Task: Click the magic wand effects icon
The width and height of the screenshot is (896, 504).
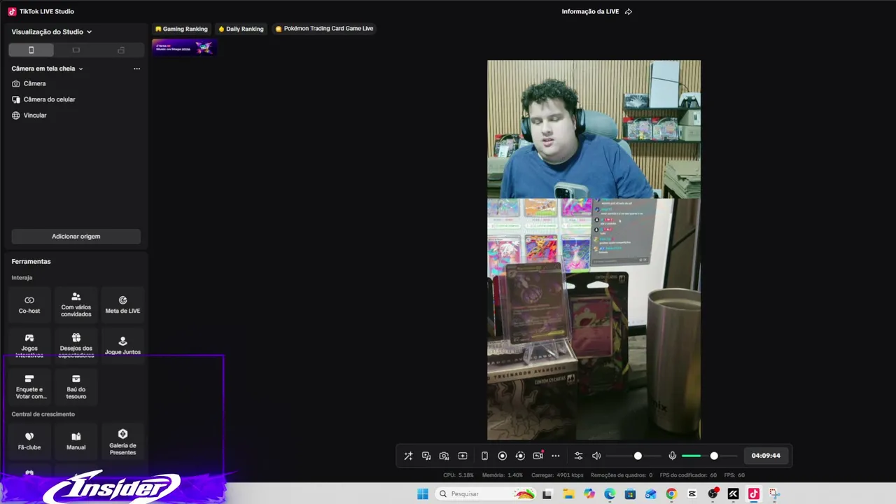Action: coord(408,456)
